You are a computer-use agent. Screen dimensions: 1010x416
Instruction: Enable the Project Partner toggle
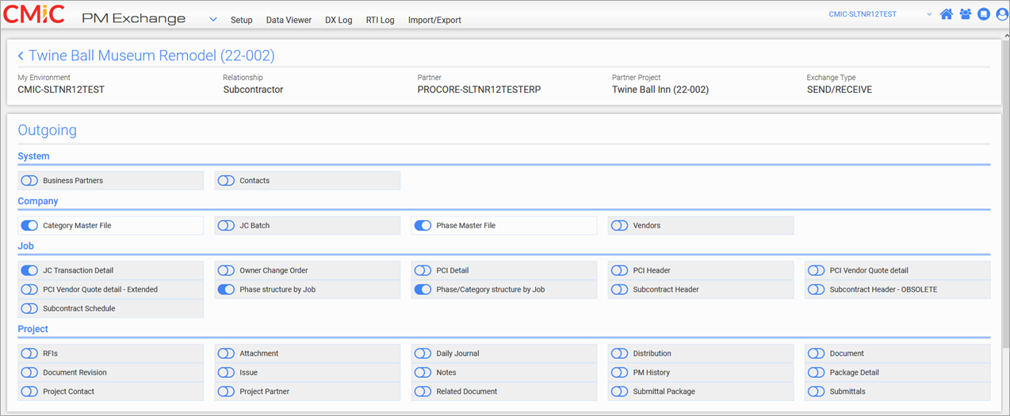[x=226, y=391]
